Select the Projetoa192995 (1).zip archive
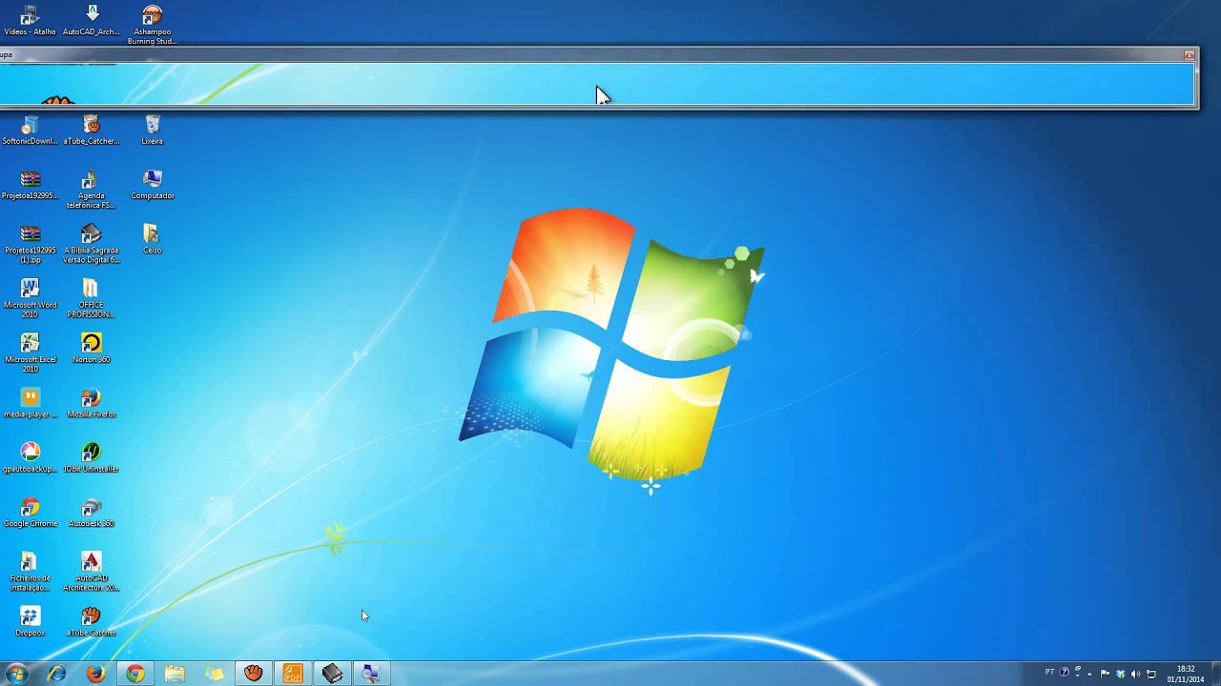The width and height of the screenshot is (1221, 686). 30,244
